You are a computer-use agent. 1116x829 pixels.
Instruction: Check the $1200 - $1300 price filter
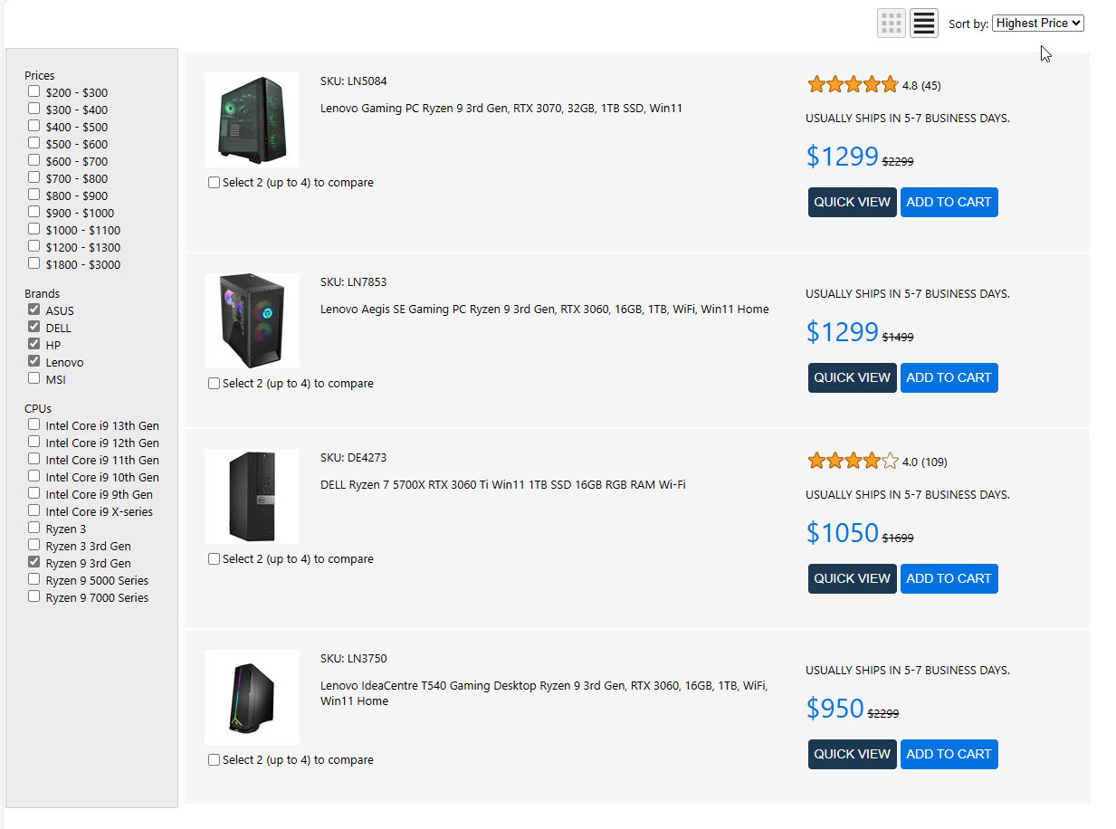pyautogui.click(x=33, y=247)
